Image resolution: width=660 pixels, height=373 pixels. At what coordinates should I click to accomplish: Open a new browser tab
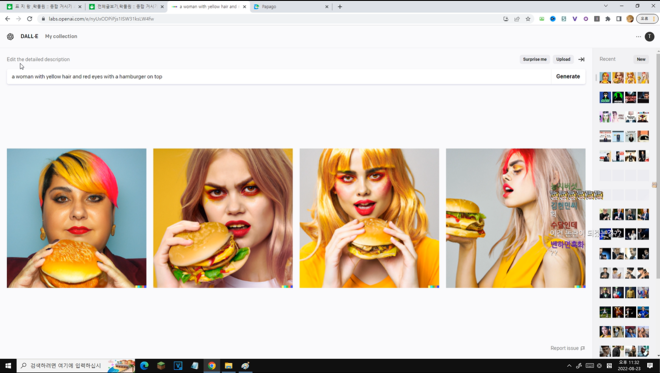[x=340, y=7]
